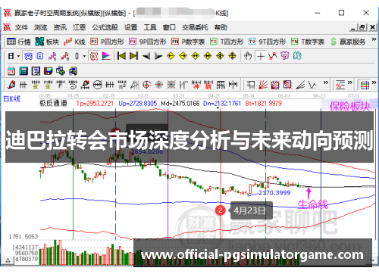Expand the 日 period dropdown arrow
379x274 pixels.
pos(18,56)
